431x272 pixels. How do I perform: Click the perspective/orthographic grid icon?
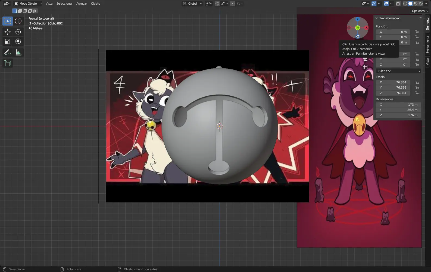pyautogui.click(x=365, y=67)
